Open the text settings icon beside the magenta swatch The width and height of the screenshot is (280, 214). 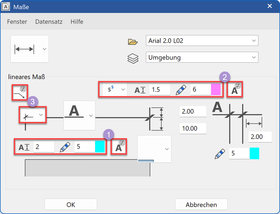click(235, 89)
